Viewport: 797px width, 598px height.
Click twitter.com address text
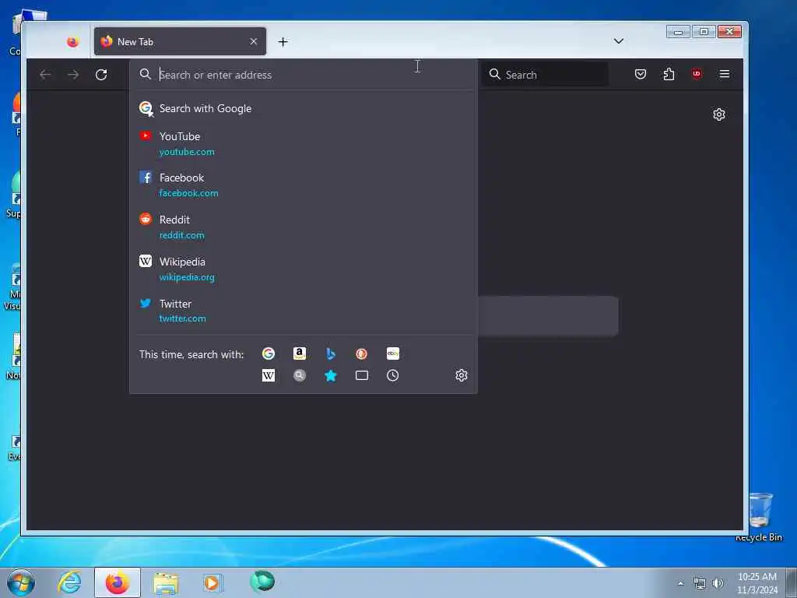(x=182, y=318)
